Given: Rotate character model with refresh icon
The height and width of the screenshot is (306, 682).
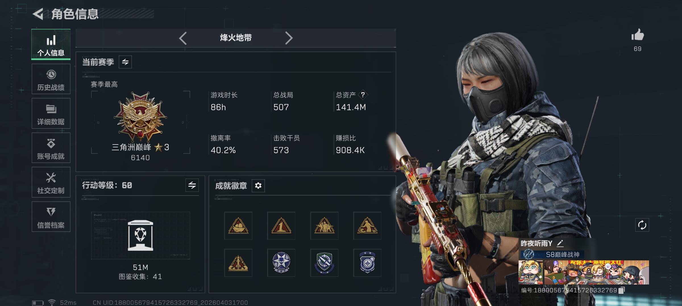Looking at the screenshot, I should coord(642,225).
